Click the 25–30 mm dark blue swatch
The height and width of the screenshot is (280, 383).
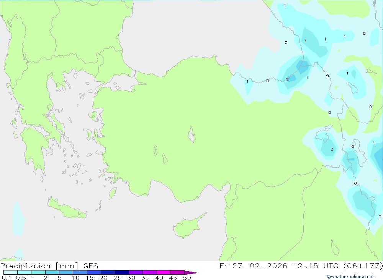pos(122,272)
